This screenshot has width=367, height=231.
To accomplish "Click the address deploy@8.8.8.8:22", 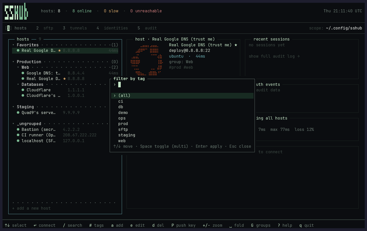I will pos(190,51).
